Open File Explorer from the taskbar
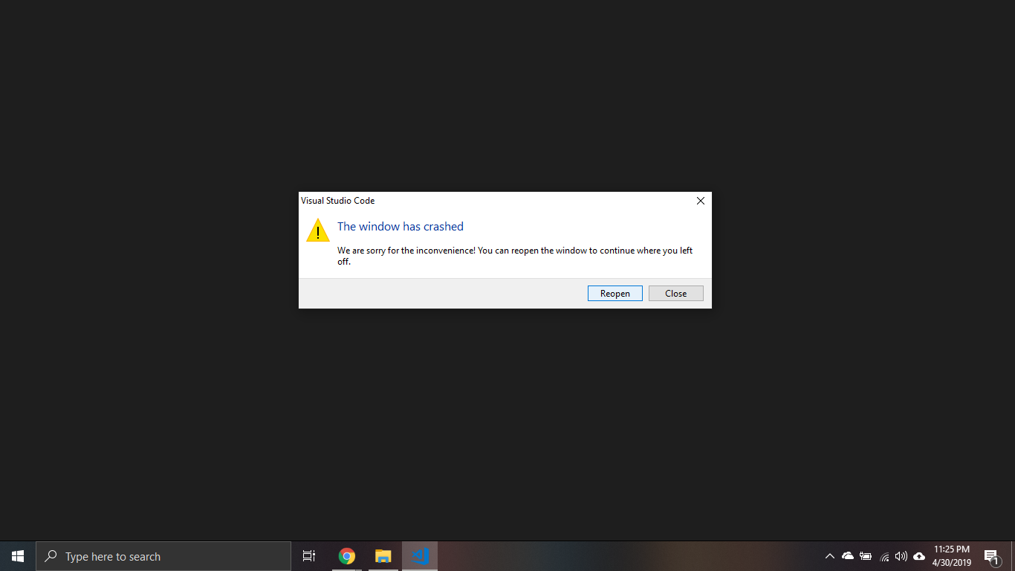 coord(383,556)
